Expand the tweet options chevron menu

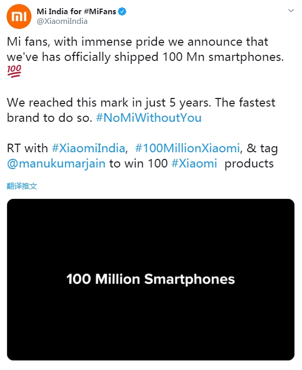[x=291, y=11]
